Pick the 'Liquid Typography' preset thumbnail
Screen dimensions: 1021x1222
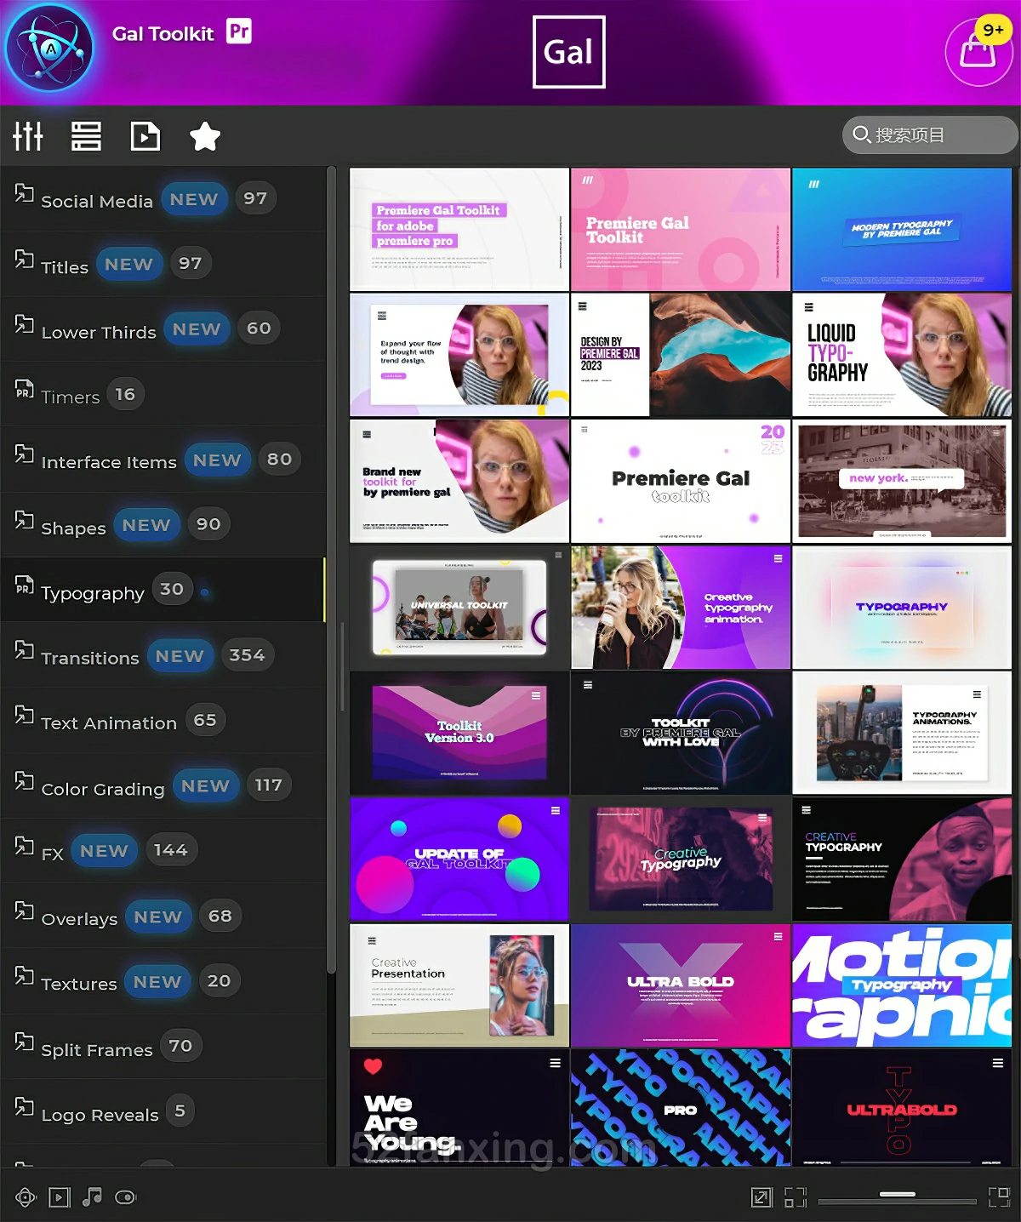point(902,355)
